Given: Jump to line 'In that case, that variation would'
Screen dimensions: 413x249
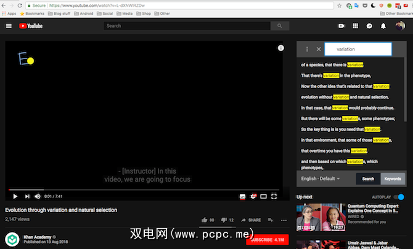Looking at the screenshot, I should 348,108.
